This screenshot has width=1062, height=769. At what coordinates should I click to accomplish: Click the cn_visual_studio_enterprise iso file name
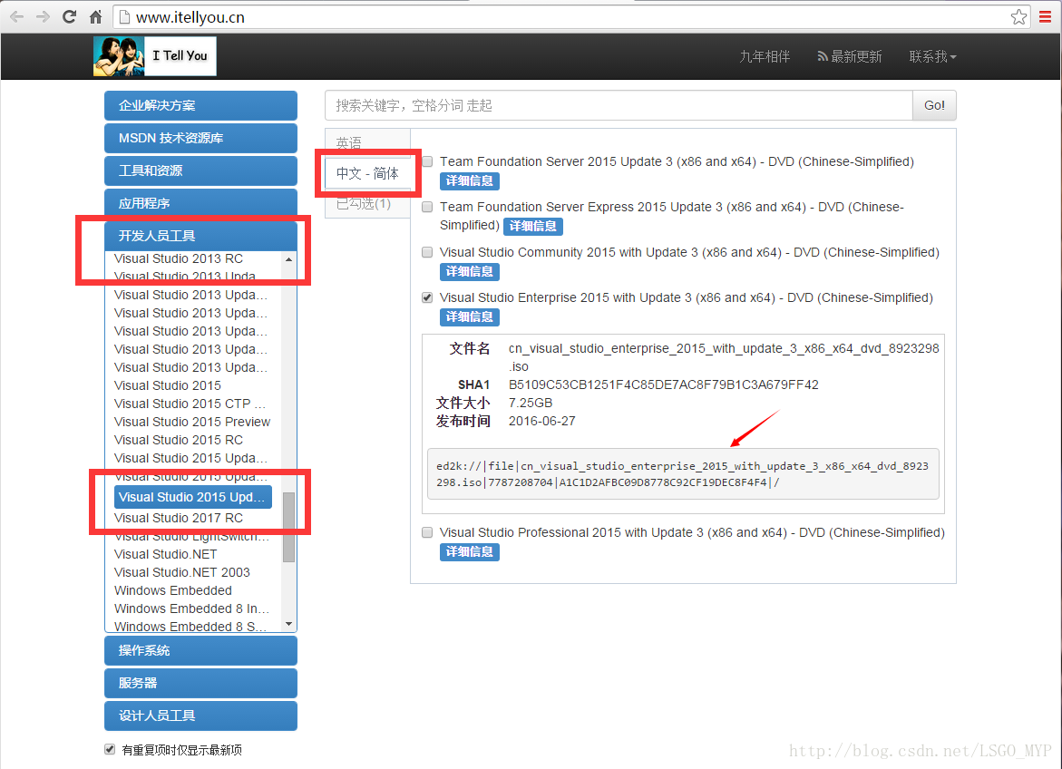click(724, 357)
